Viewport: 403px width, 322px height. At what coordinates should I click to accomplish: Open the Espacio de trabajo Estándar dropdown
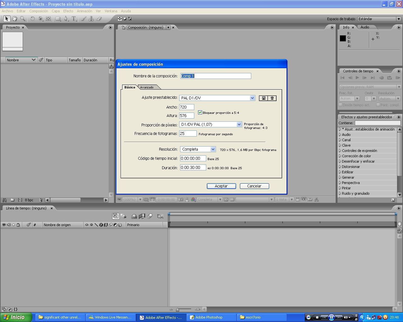pyautogui.click(x=379, y=19)
